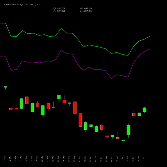Viewport: 167px width, 167px height.
Task: Select the 11 May date label
Action: 5,159
